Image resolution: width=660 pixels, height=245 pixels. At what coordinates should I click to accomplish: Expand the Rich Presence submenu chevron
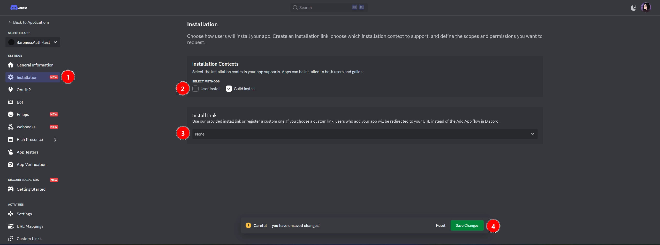(x=55, y=140)
